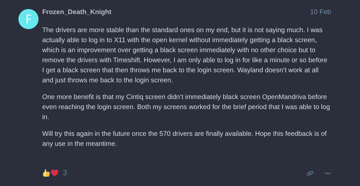Viewport: 360px width, 186px height.
Task: Open Frozen_Death_Knight's user profile name link
Action: pos(77,12)
